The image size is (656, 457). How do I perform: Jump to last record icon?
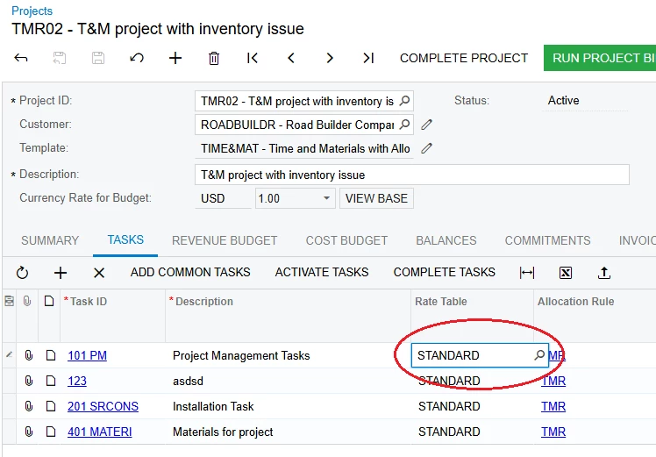pos(368,58)
